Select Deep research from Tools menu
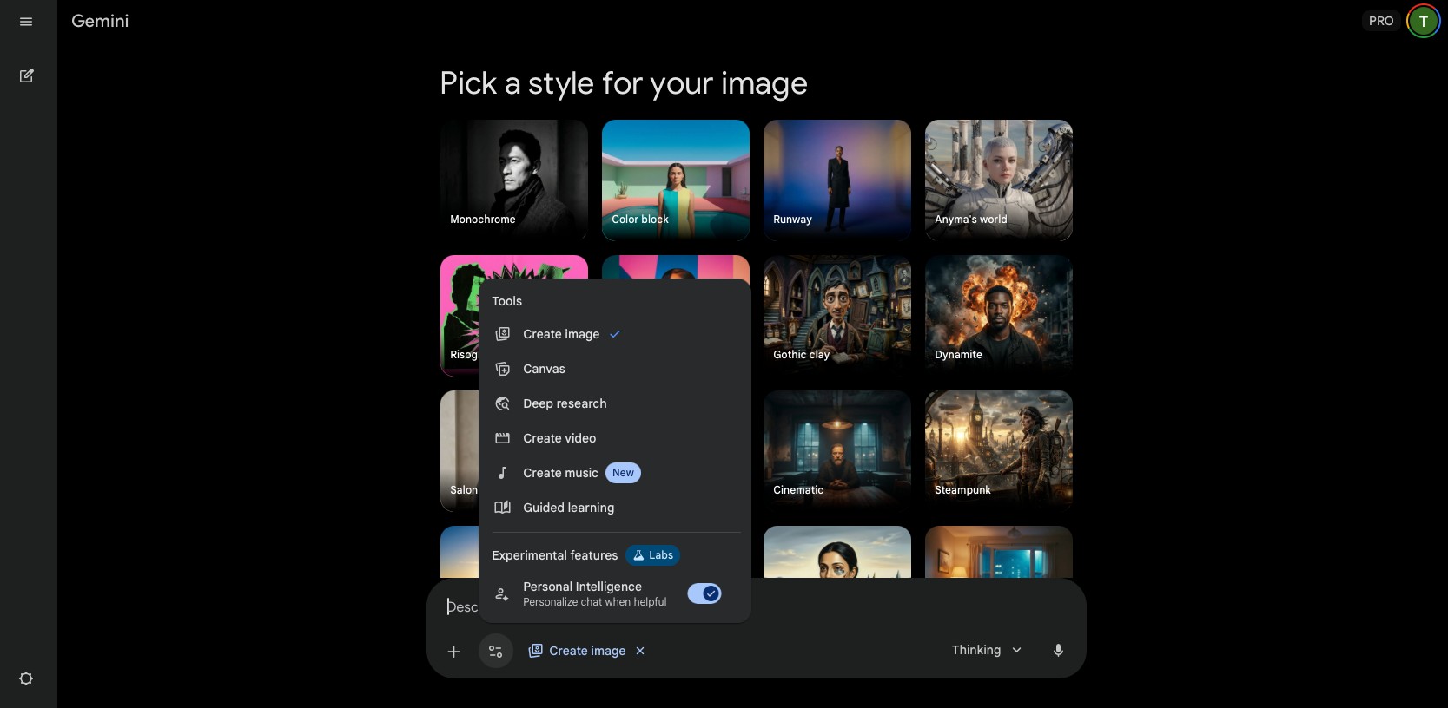 point(615,403)
